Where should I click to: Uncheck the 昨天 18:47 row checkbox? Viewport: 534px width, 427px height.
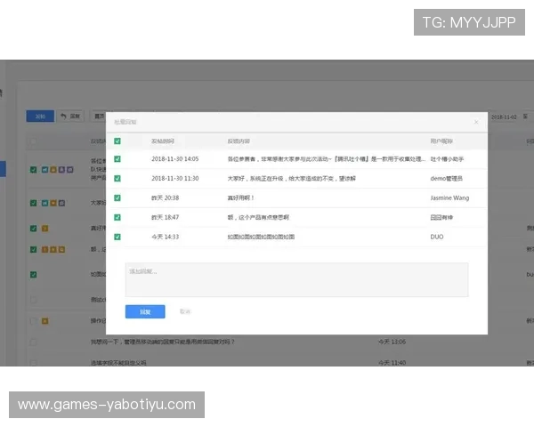[x=117, y=217]
